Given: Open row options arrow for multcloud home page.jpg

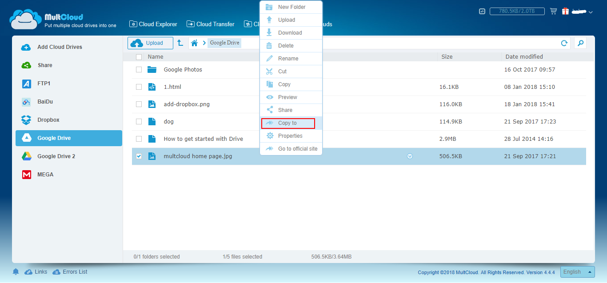Looking at the screenshot, I should coord(410,156).
